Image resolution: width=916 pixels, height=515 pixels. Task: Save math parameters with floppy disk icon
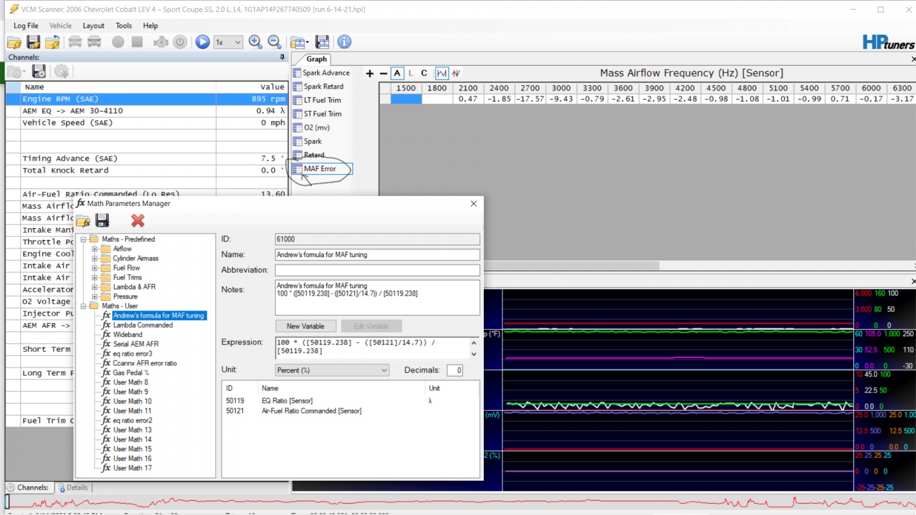102,220
